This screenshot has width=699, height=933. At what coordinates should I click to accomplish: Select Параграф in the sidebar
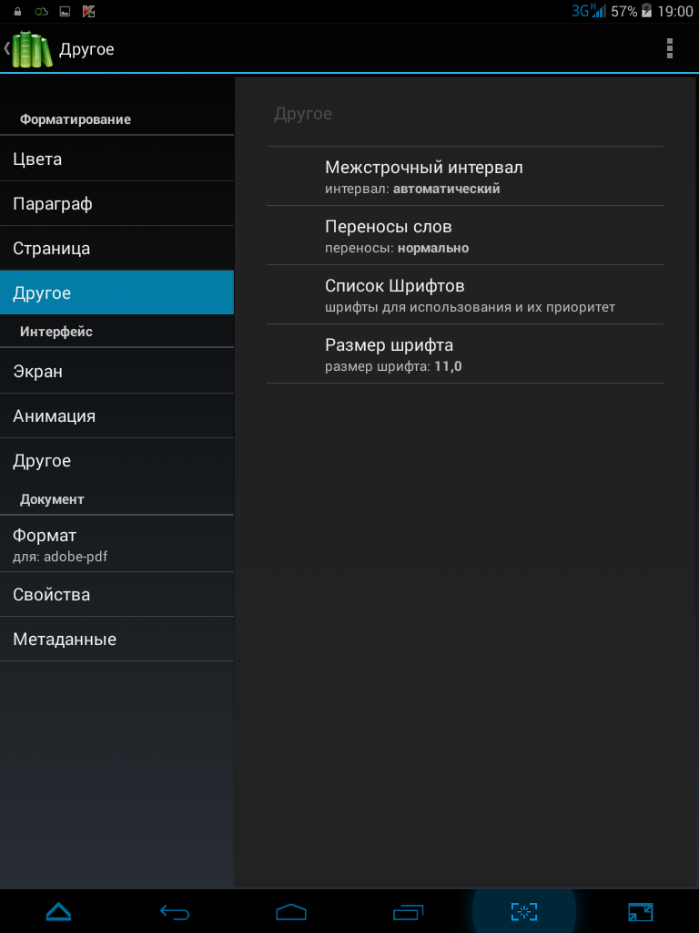(116, 203)
